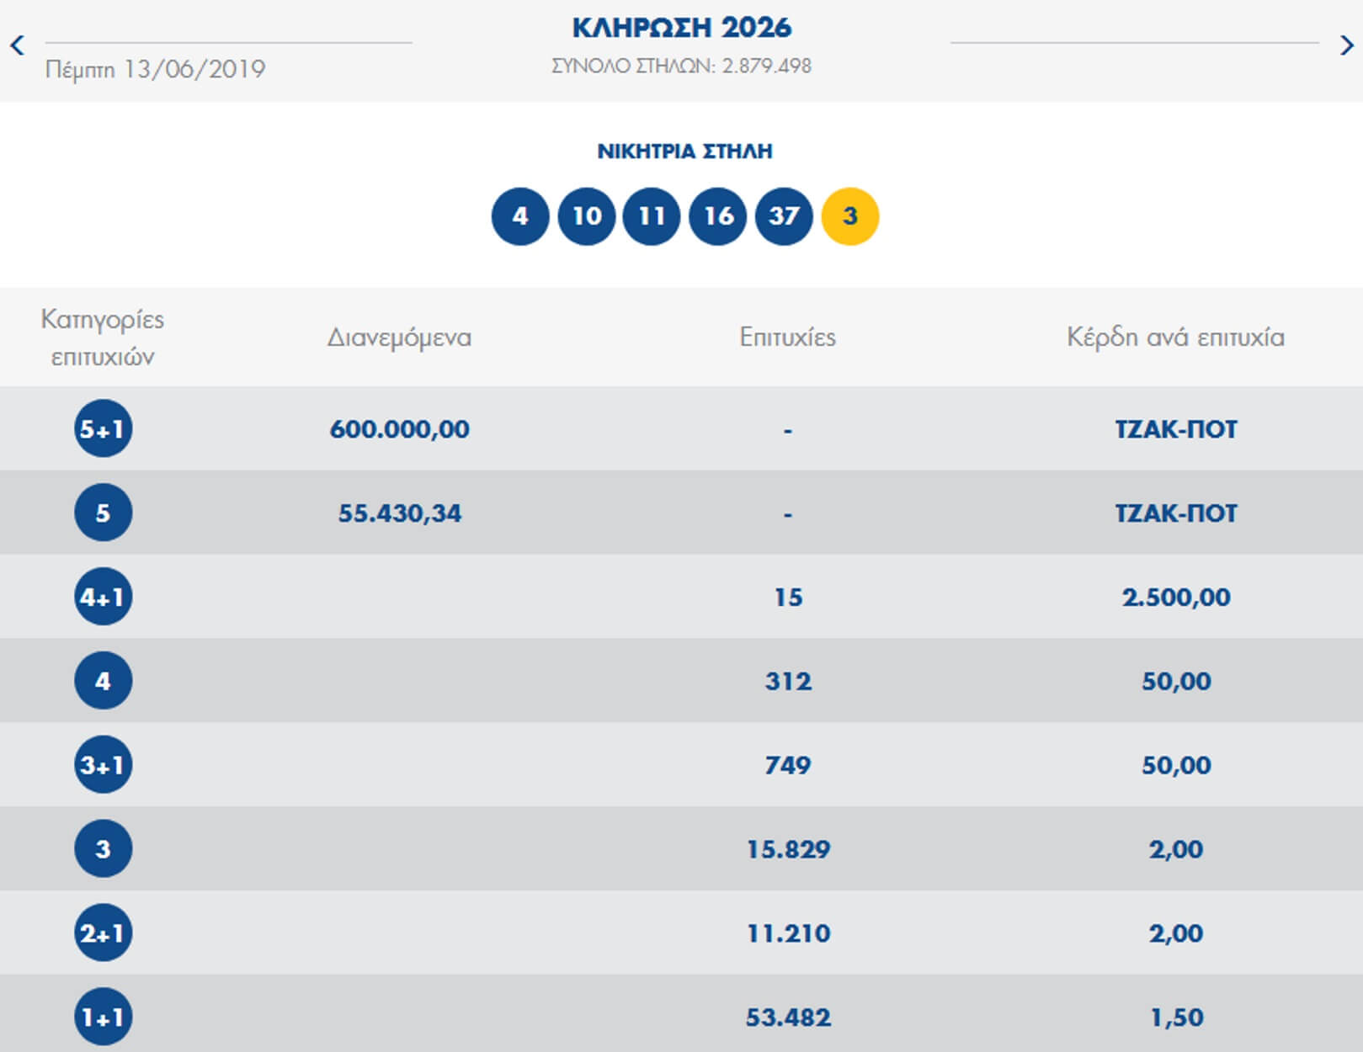Image resolution: width=1363 pixels, height=1052 pixels.
Task: Click winning number ball 16
Action: 718,216
